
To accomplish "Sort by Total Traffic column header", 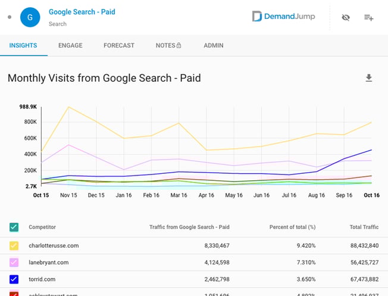I will (x=364, y=227).
